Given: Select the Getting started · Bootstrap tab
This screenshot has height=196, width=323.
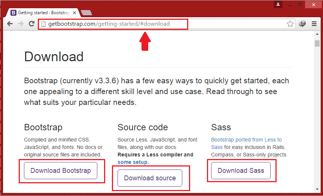Looking at the screenshot, I should (x=43, y=13).
